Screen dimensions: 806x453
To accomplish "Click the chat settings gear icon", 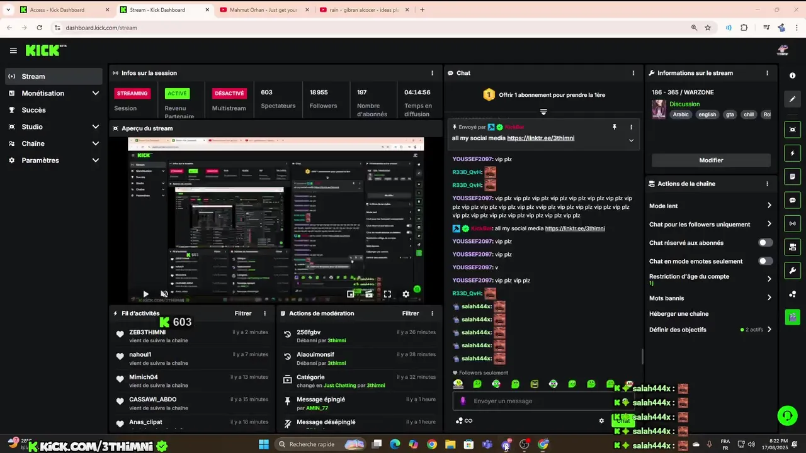I will [601, 421].
